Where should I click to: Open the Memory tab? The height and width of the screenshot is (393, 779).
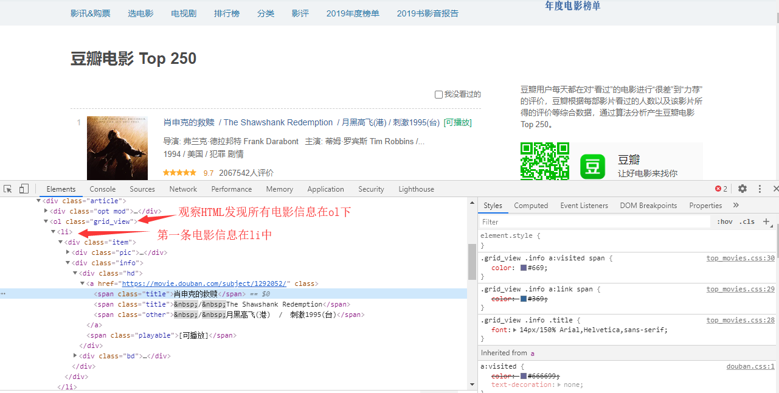pyautogui.click(x=279, y=189)
